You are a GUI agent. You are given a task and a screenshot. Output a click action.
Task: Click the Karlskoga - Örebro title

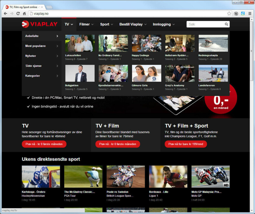pos(33,192)
